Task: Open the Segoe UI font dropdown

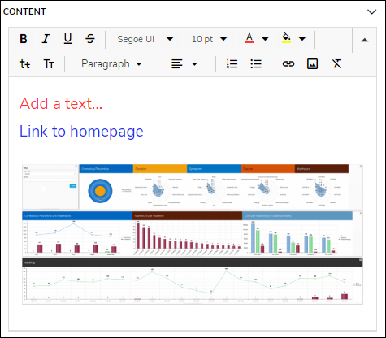Action: click(145, 39)
